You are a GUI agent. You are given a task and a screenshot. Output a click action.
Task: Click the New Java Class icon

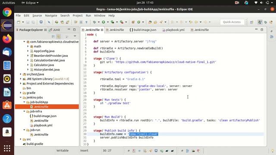[x=139, y=22]
